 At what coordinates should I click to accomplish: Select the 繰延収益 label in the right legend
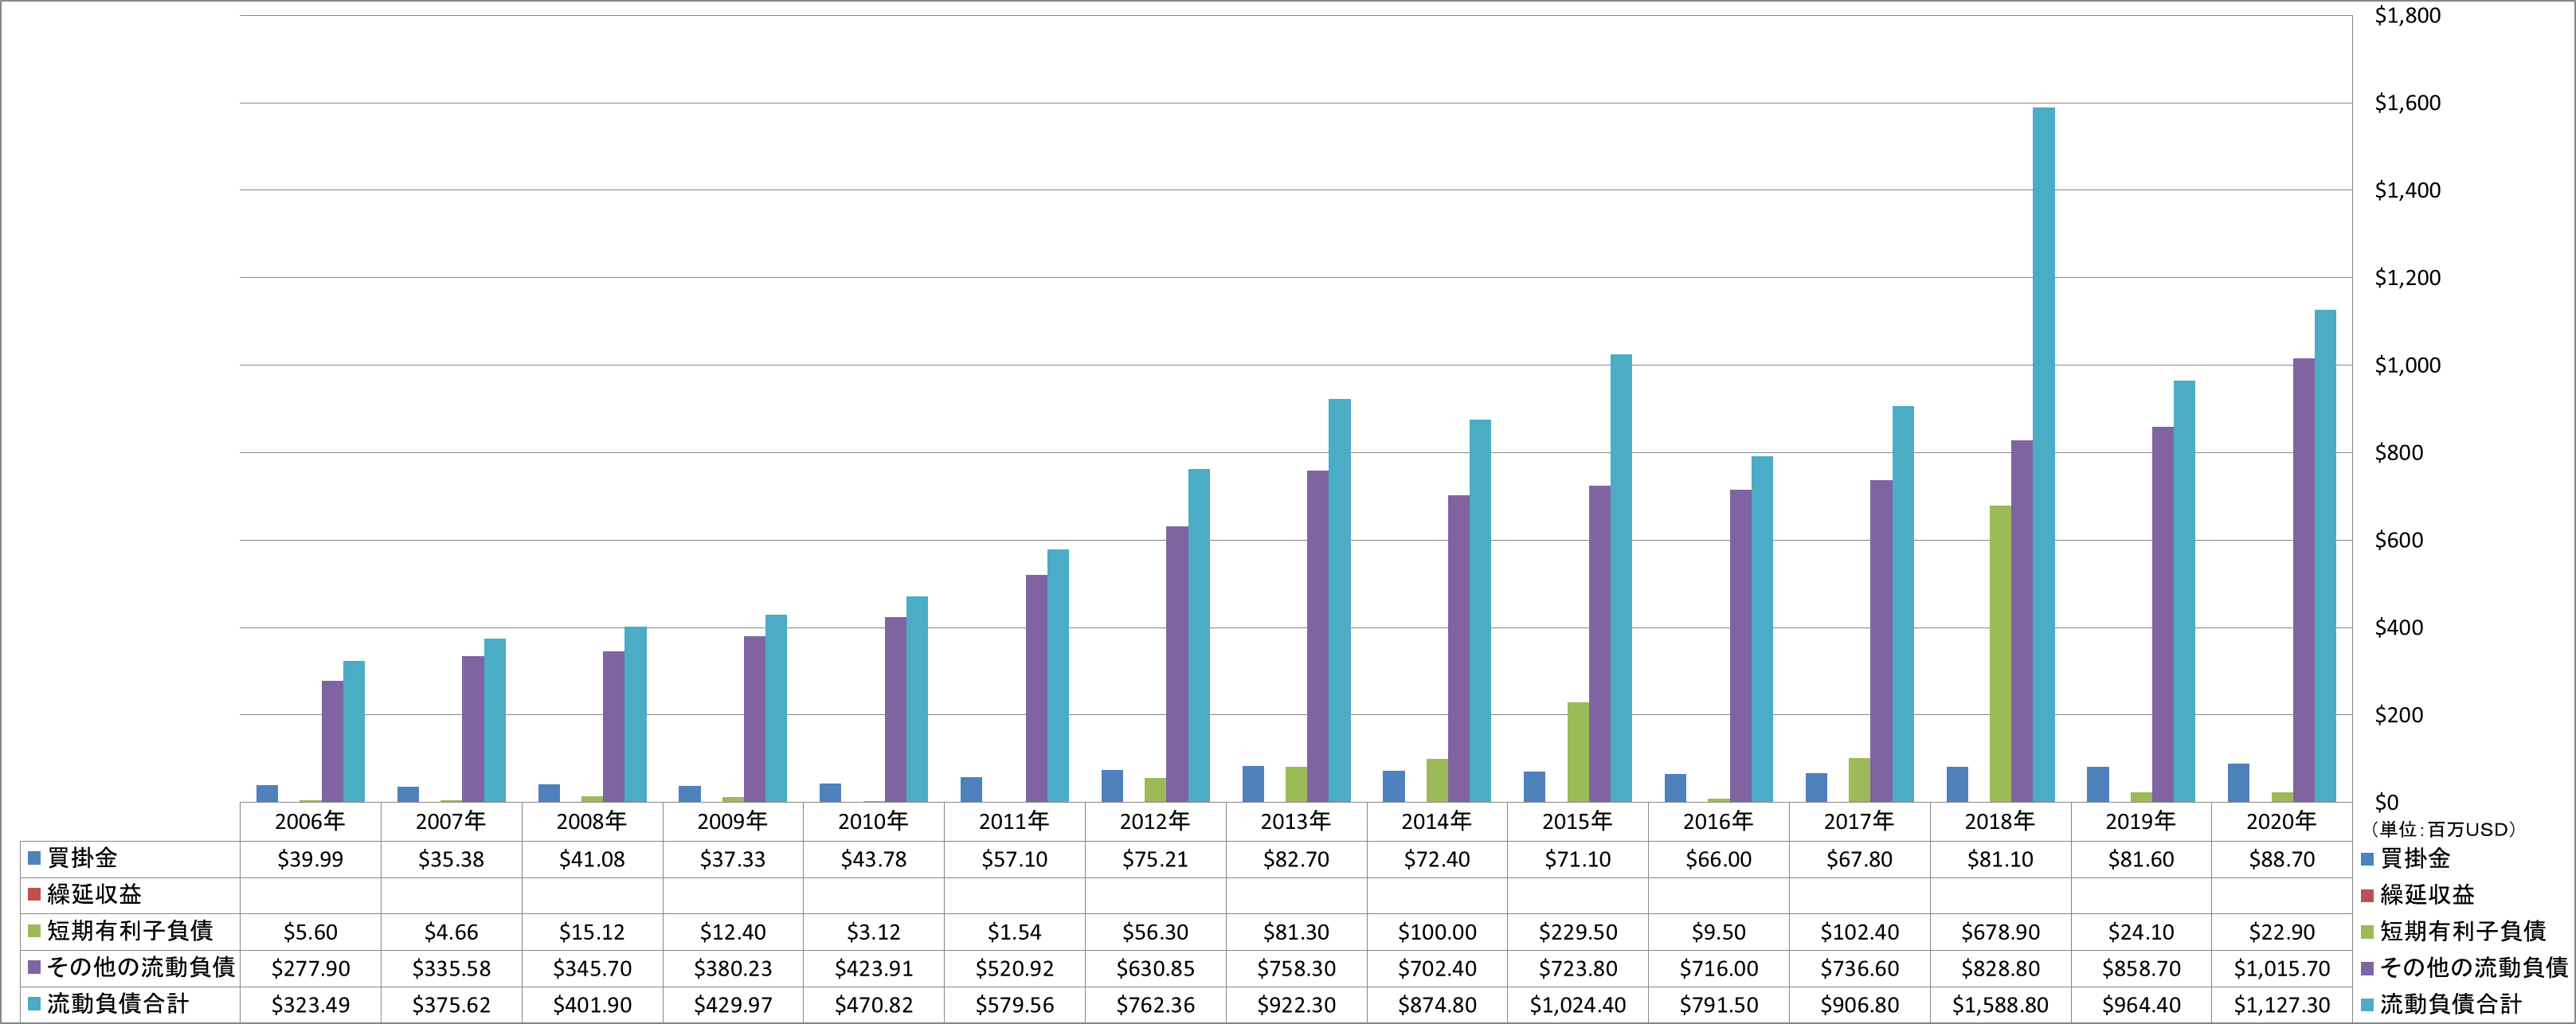coord(2427,894)
